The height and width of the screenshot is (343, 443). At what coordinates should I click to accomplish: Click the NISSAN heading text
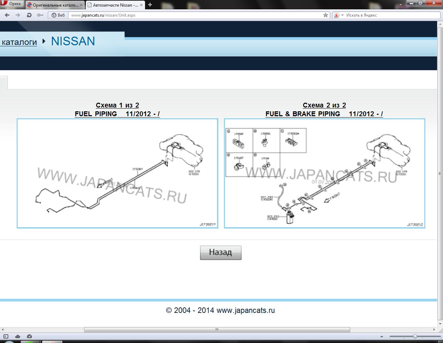73,41
